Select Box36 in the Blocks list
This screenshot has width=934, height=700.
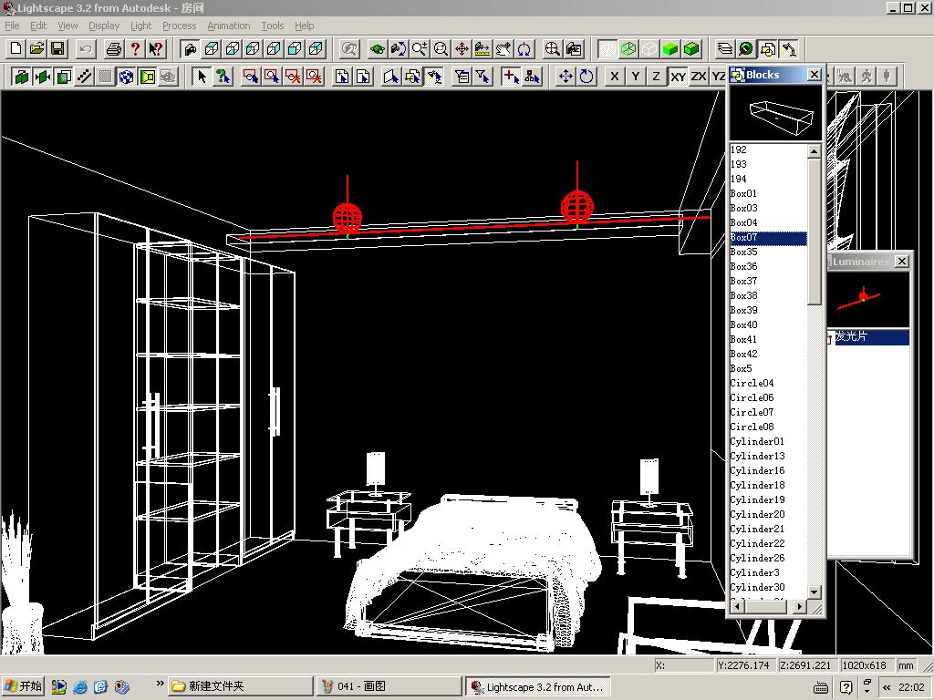pyautogui.click(x=743, y=266)
